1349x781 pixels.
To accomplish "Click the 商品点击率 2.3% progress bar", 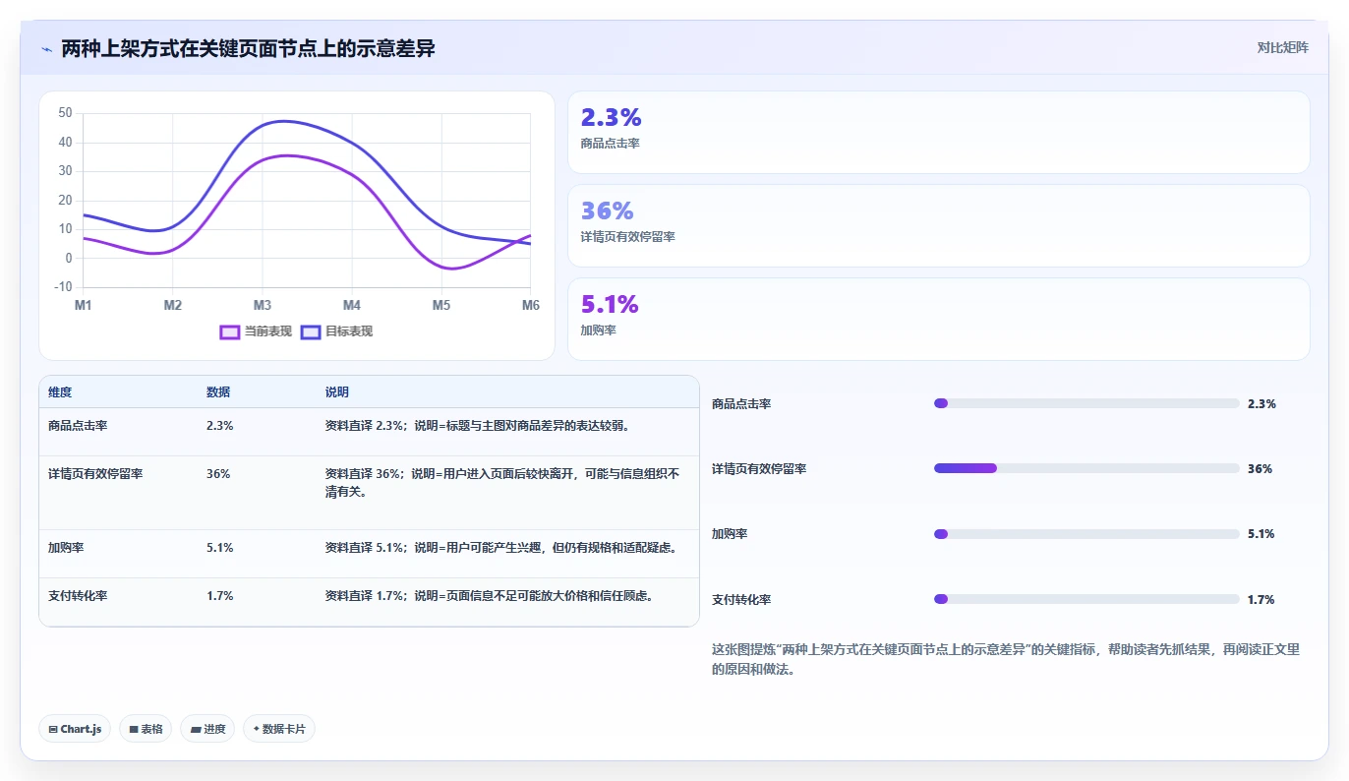I will 1086,403.
